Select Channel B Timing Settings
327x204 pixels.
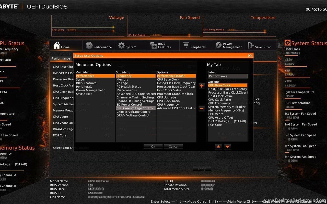136,101
